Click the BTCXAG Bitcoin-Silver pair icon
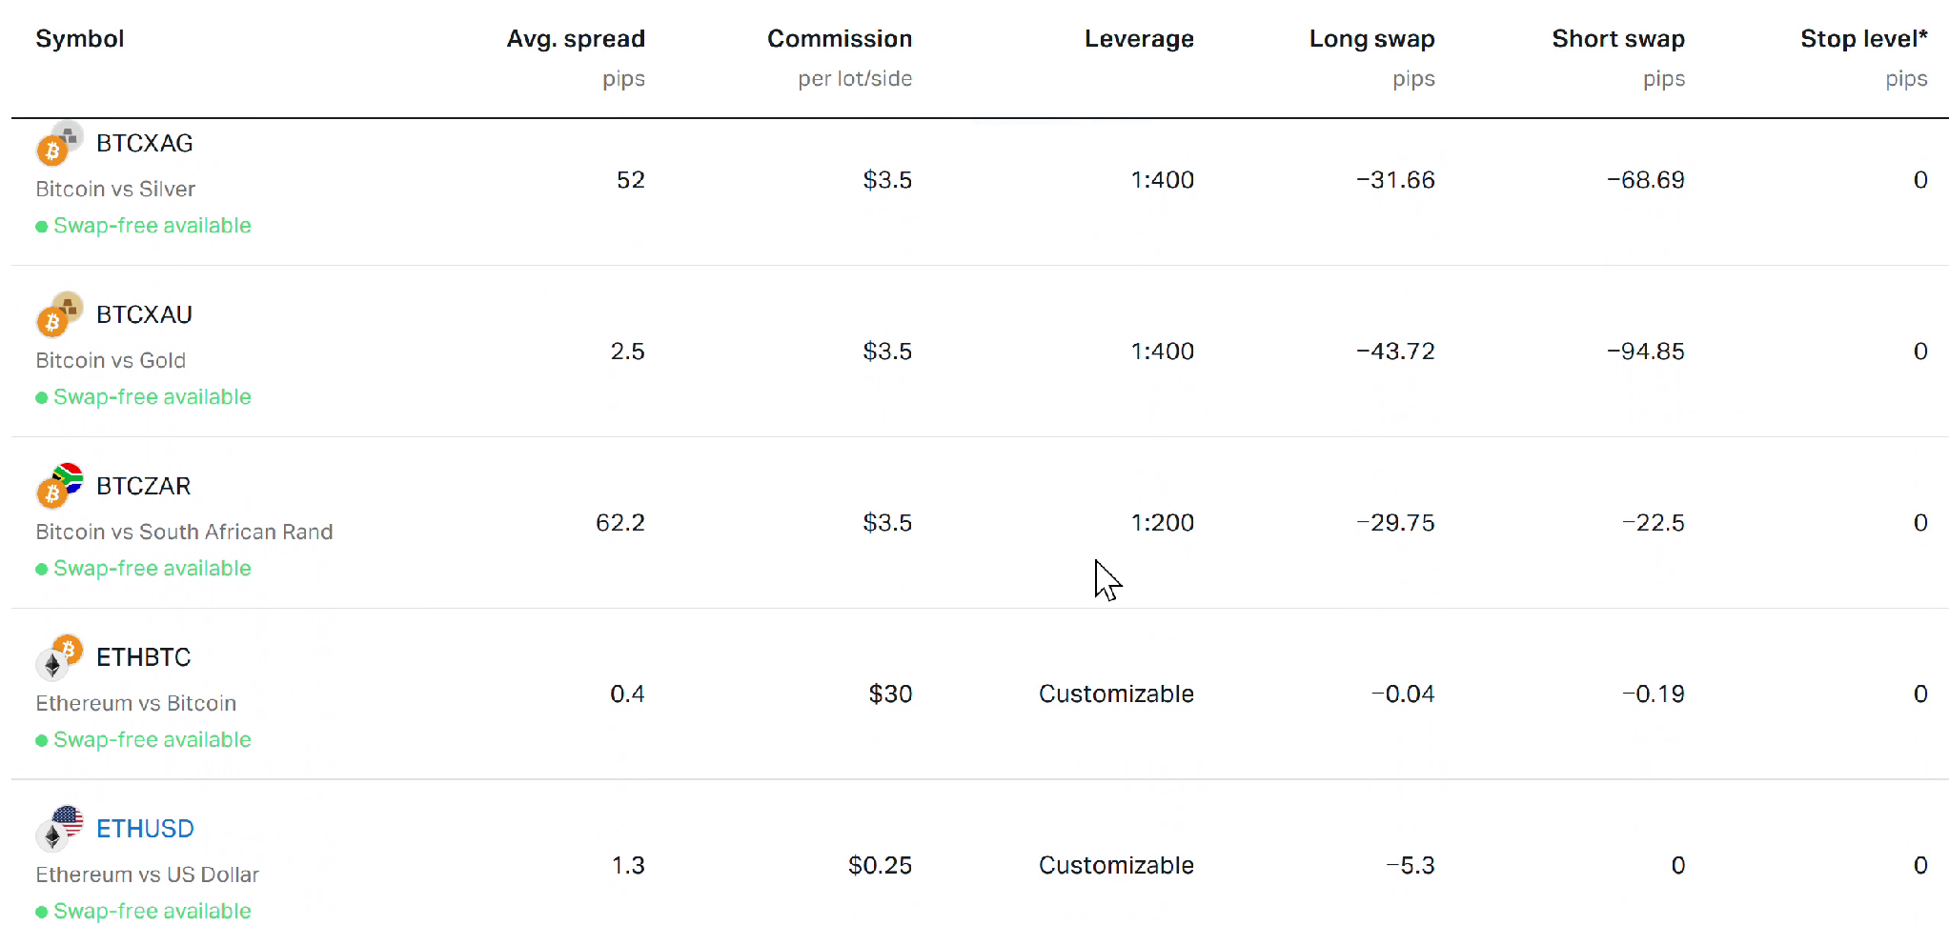The height and width of the screenshot is (925, 1949). pos(60,143)
